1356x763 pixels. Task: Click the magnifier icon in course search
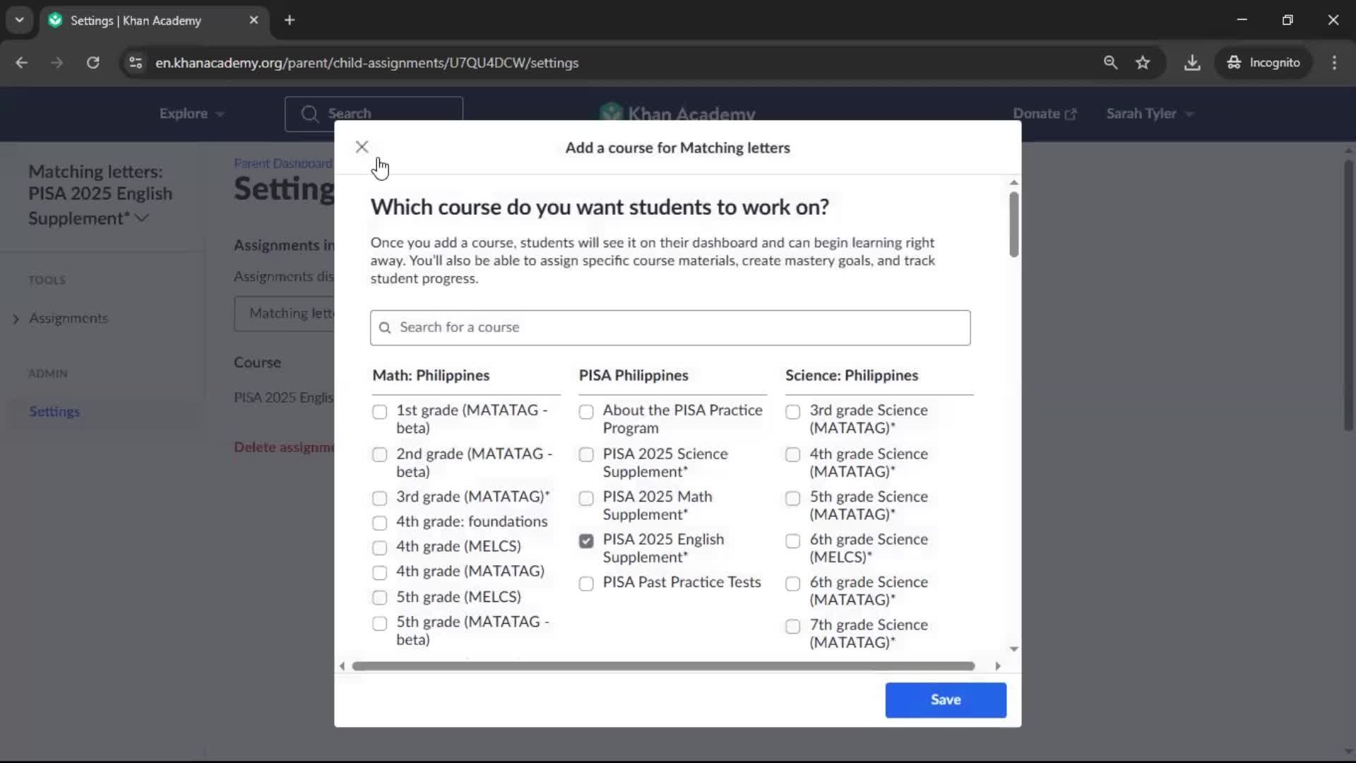385,327
